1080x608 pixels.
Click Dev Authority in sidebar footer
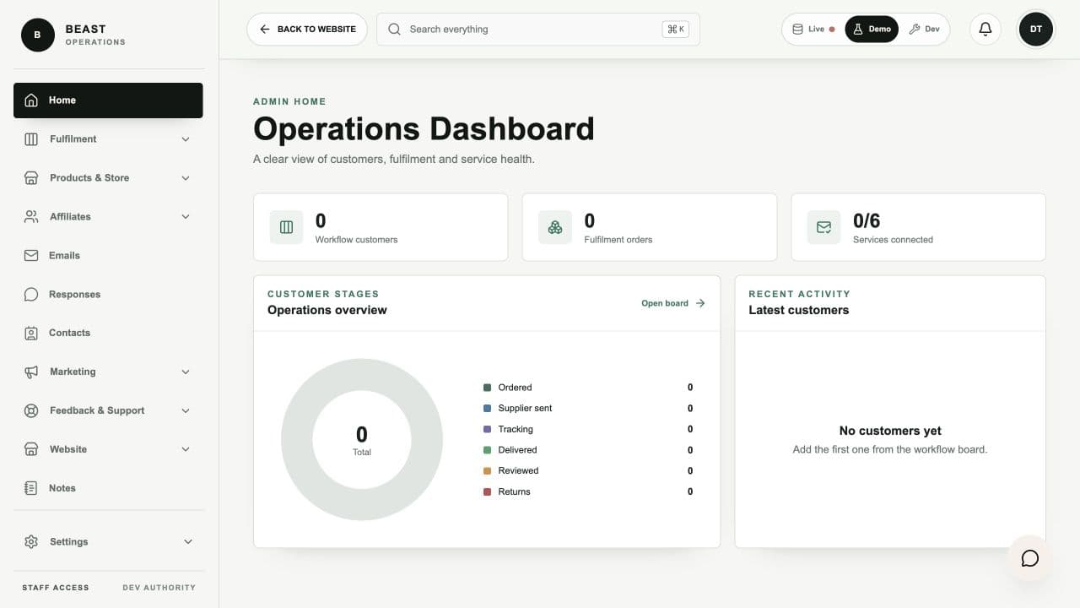(159, 588)
